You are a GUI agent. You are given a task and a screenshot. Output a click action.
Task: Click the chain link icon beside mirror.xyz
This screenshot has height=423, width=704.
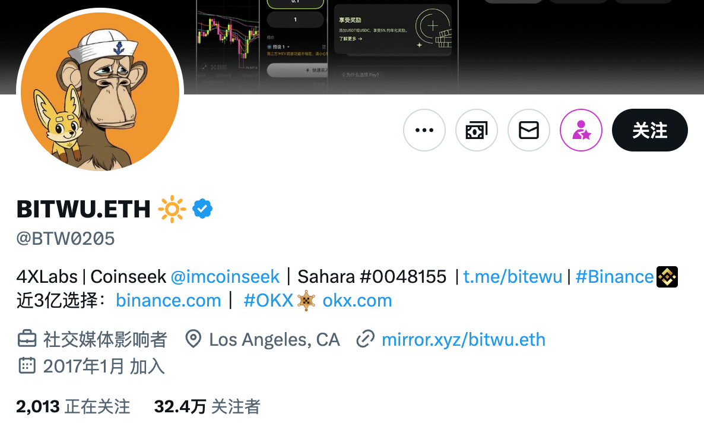point(366,339)
